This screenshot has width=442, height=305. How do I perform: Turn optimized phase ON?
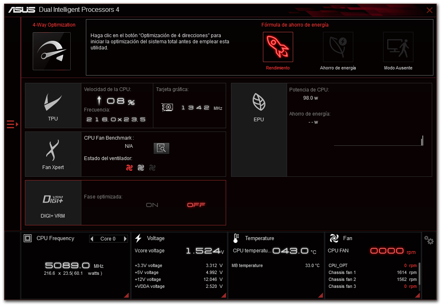(152, 205)
